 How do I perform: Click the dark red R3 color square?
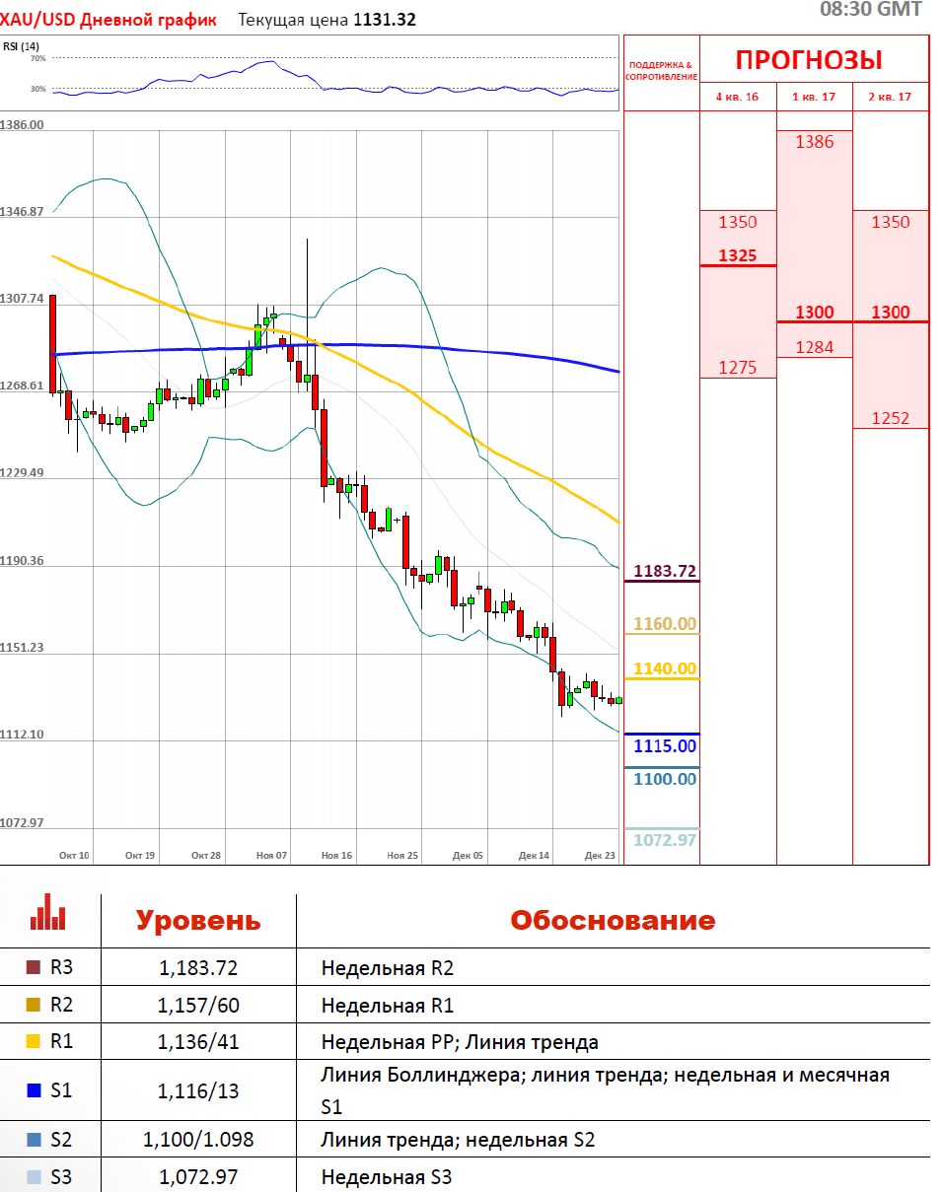pyautogui.click(x=34, y=967)
